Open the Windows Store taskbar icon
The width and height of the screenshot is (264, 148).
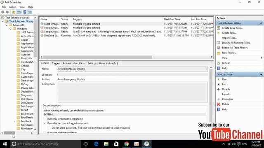pyautogui.click(x=116, y=144)
